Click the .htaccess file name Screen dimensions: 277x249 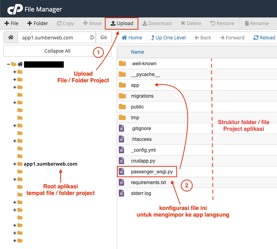pyautogui.click(x=141, y=139)
